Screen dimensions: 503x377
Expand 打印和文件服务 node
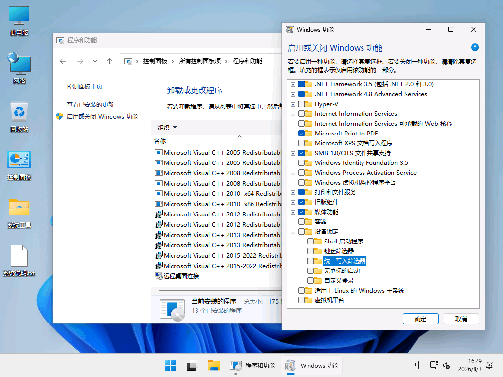tap(293, 192)
